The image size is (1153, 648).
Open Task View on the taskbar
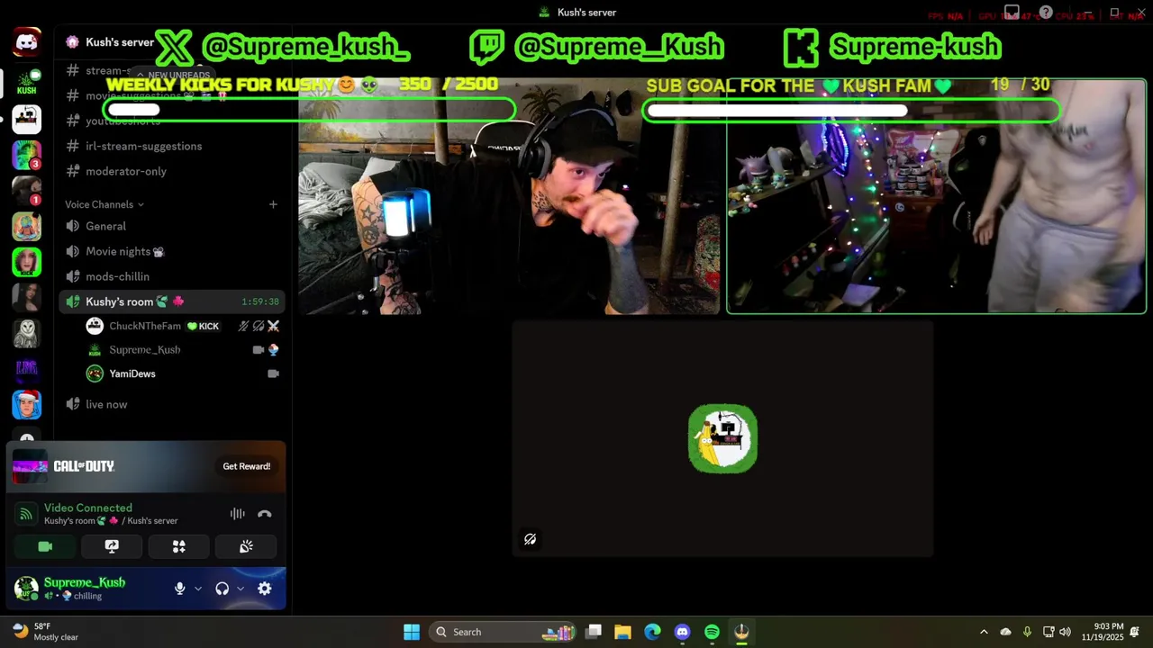tap(593, 632)
